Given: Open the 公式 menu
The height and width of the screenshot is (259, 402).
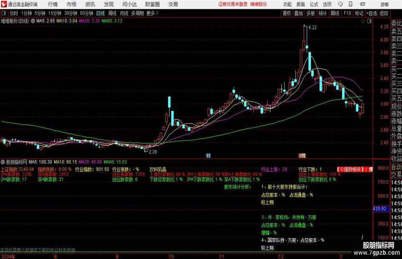Looking at the screenshot, I should pos(314,4).
